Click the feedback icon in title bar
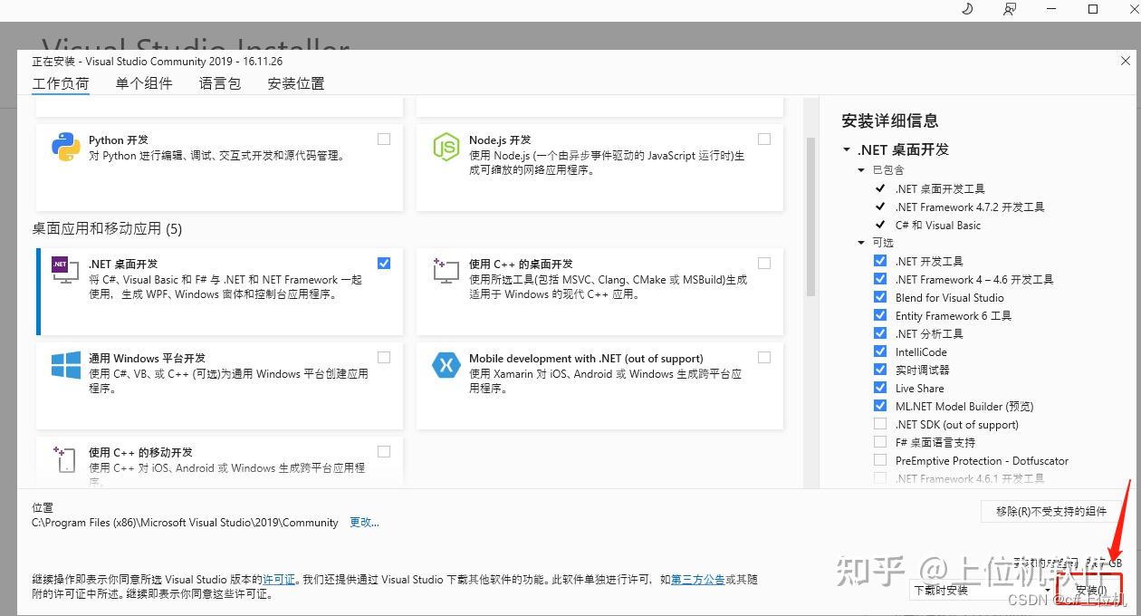 tap(1009, 9)
